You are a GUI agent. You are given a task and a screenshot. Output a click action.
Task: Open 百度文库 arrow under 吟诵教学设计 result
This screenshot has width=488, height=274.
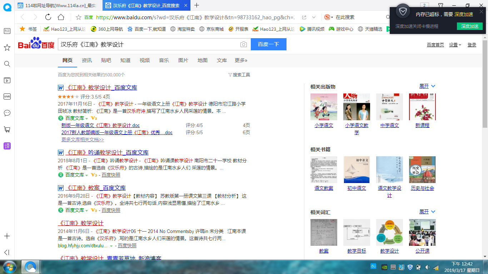coord(86,175)
